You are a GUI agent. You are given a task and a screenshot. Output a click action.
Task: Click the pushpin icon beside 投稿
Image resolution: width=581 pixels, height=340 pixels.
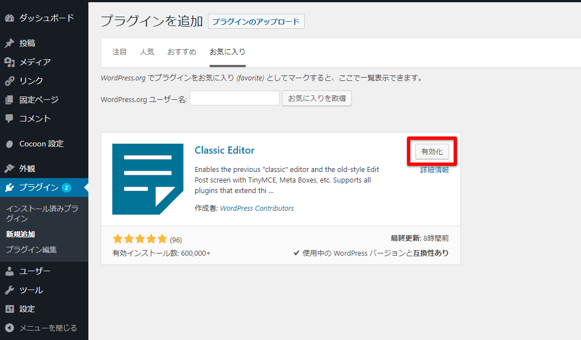point(9,43)
